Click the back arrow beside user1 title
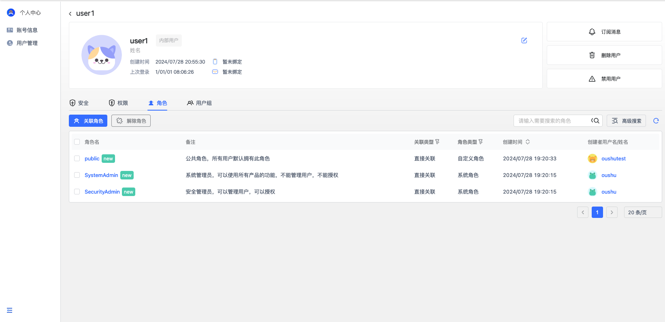665x322 pixels. [70, 14]
